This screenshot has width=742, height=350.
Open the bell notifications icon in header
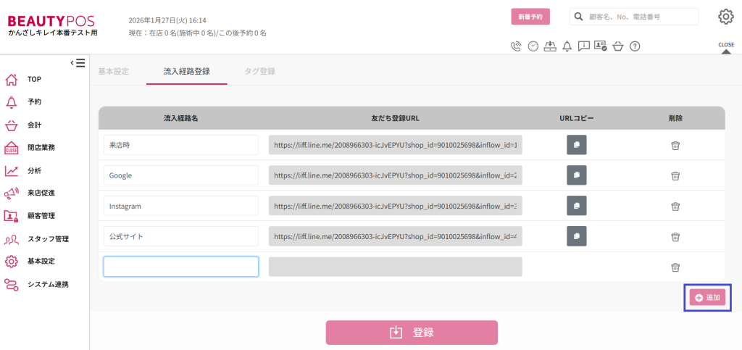pos(567,46)
